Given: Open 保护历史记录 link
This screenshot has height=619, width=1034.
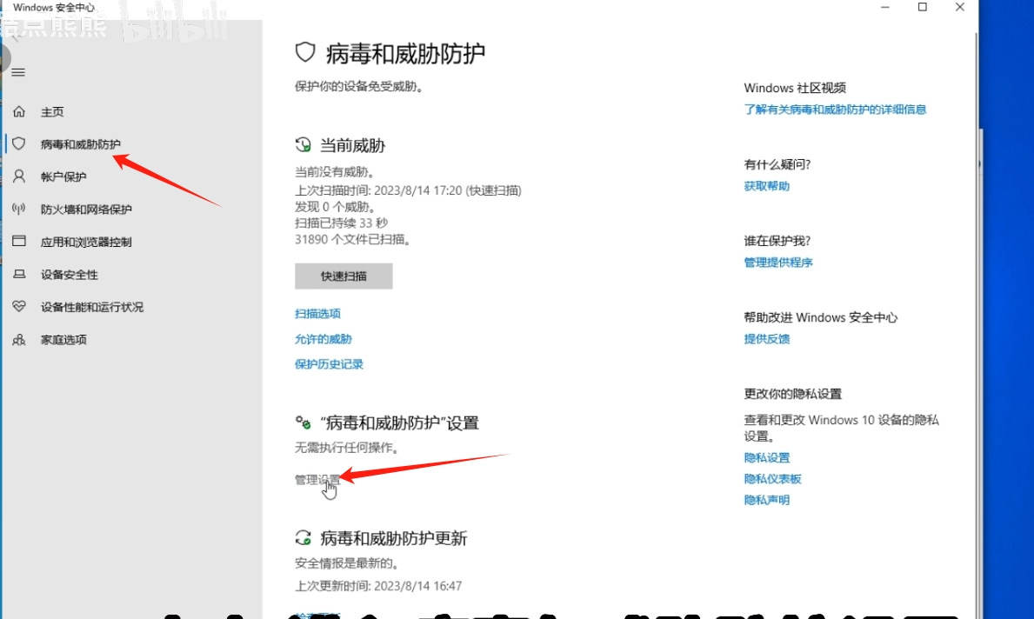Looking at the screenshot, I should (x=329, y=364).
